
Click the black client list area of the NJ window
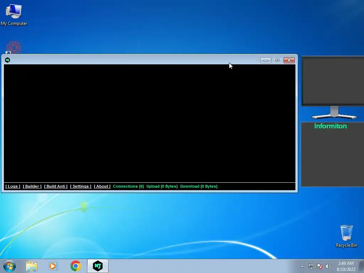[x=150, y=123]
